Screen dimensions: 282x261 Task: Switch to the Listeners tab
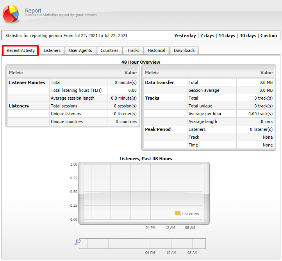point(52,50)
